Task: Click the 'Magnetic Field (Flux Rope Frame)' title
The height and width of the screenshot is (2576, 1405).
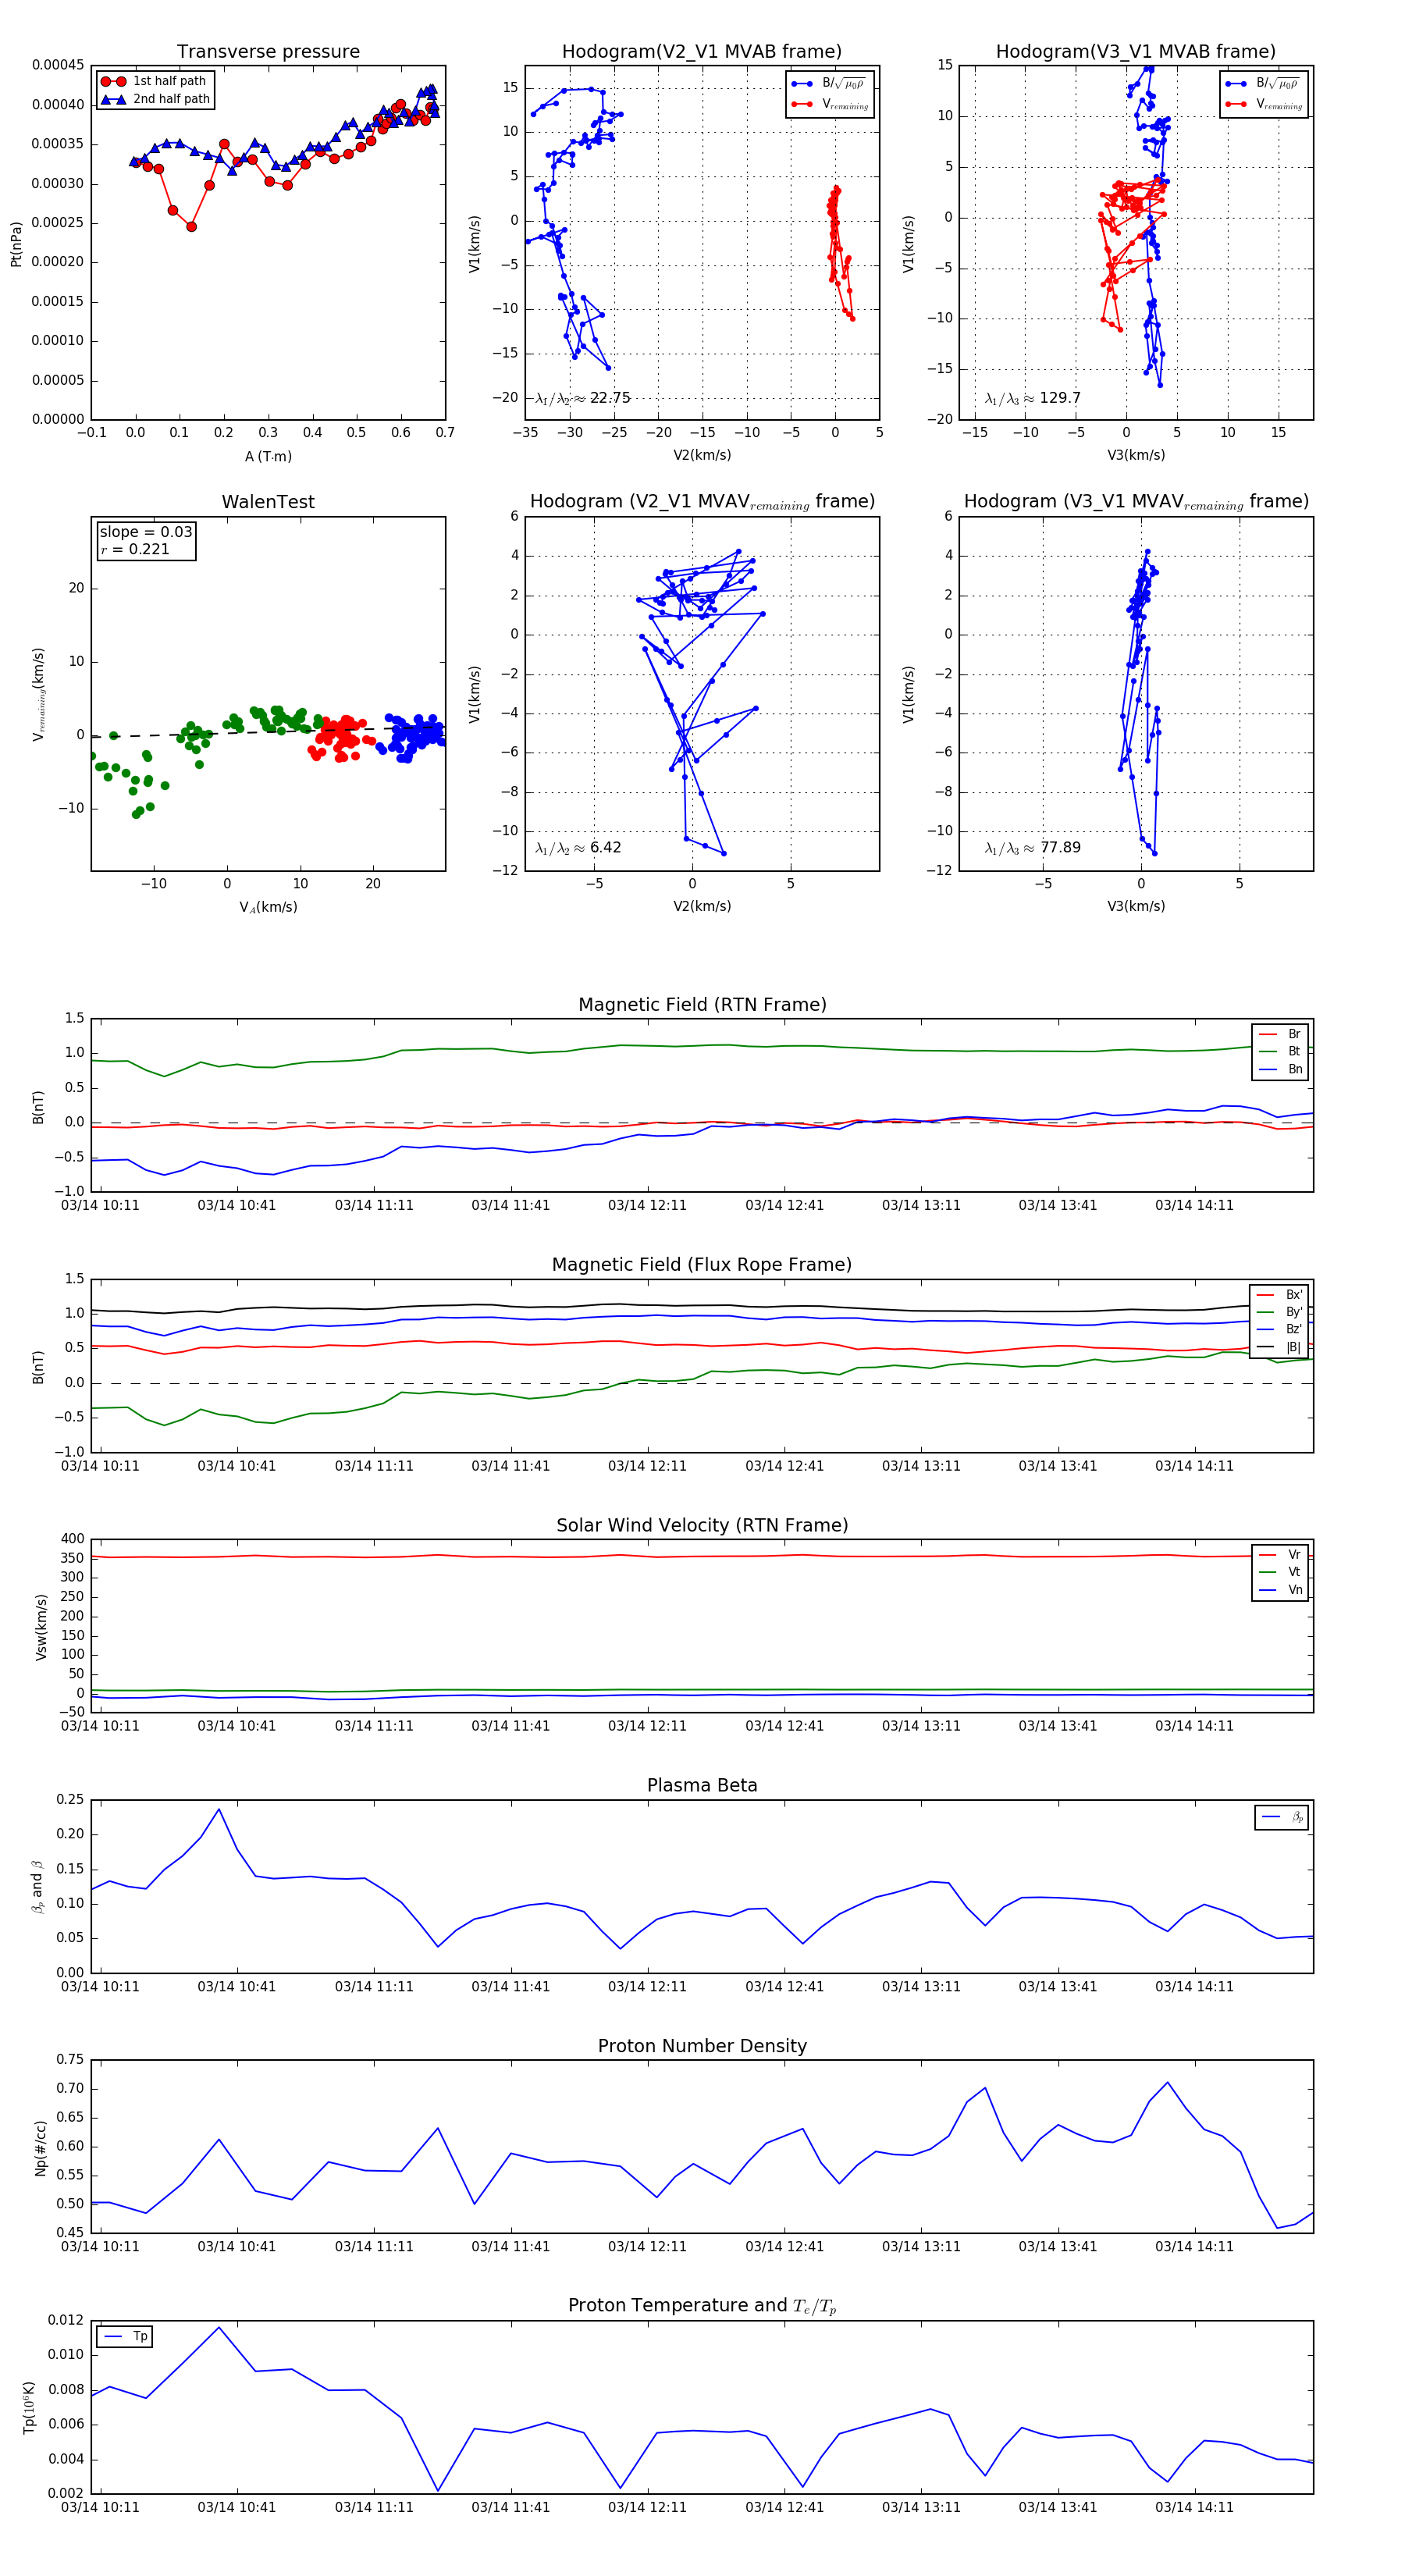Action: (702, 1265)
